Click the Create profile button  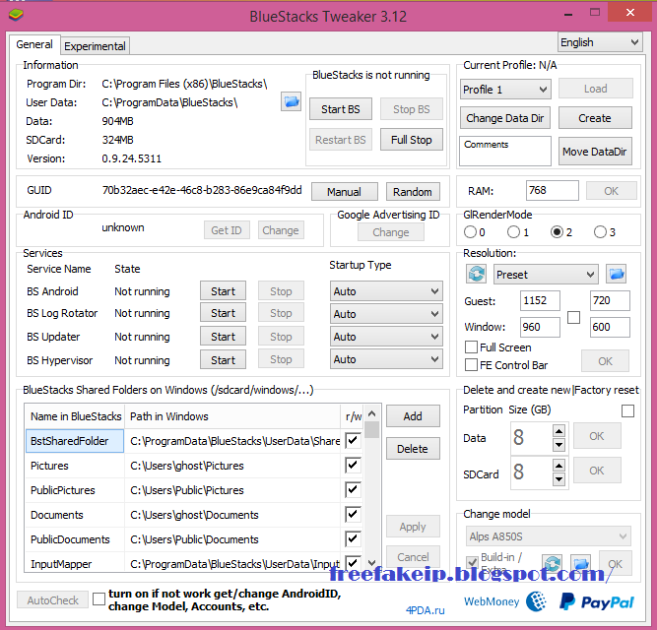(595, 118)
